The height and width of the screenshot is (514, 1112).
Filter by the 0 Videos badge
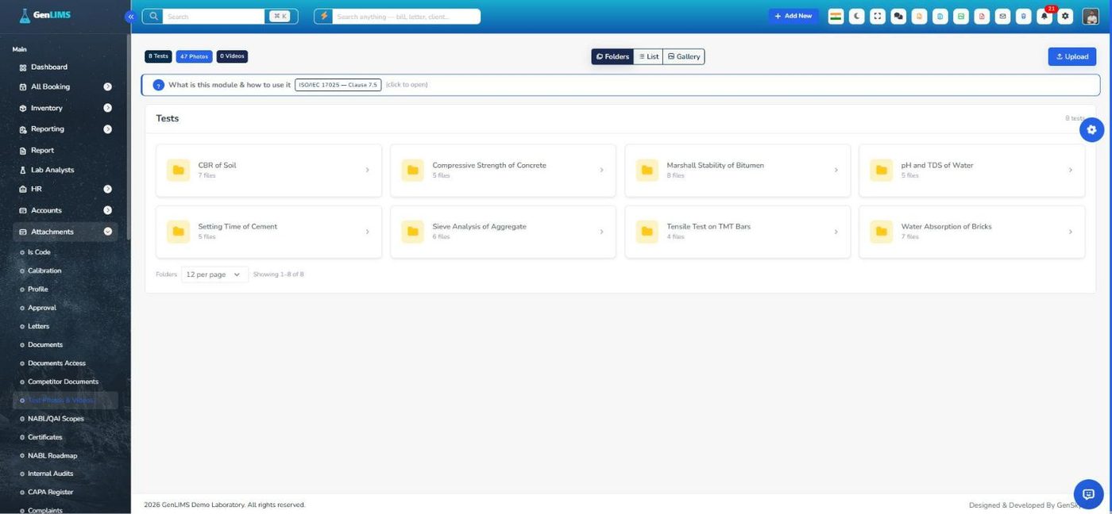(232, 56)
